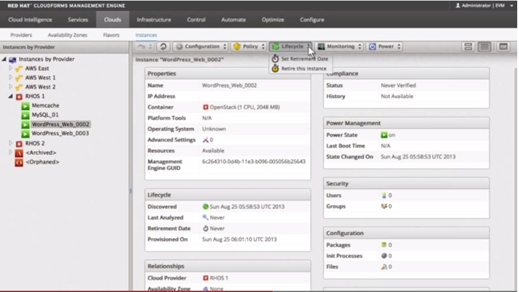Image resolution: width=519 pixels, height=292 pixels.
Task: Open the Power dropdown menu
Action: (385, 47)
